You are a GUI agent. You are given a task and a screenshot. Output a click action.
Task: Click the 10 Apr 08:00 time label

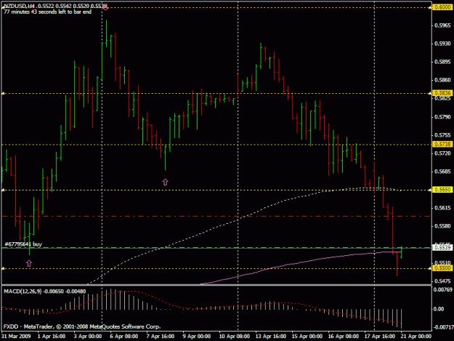click(x=235, y=337)
